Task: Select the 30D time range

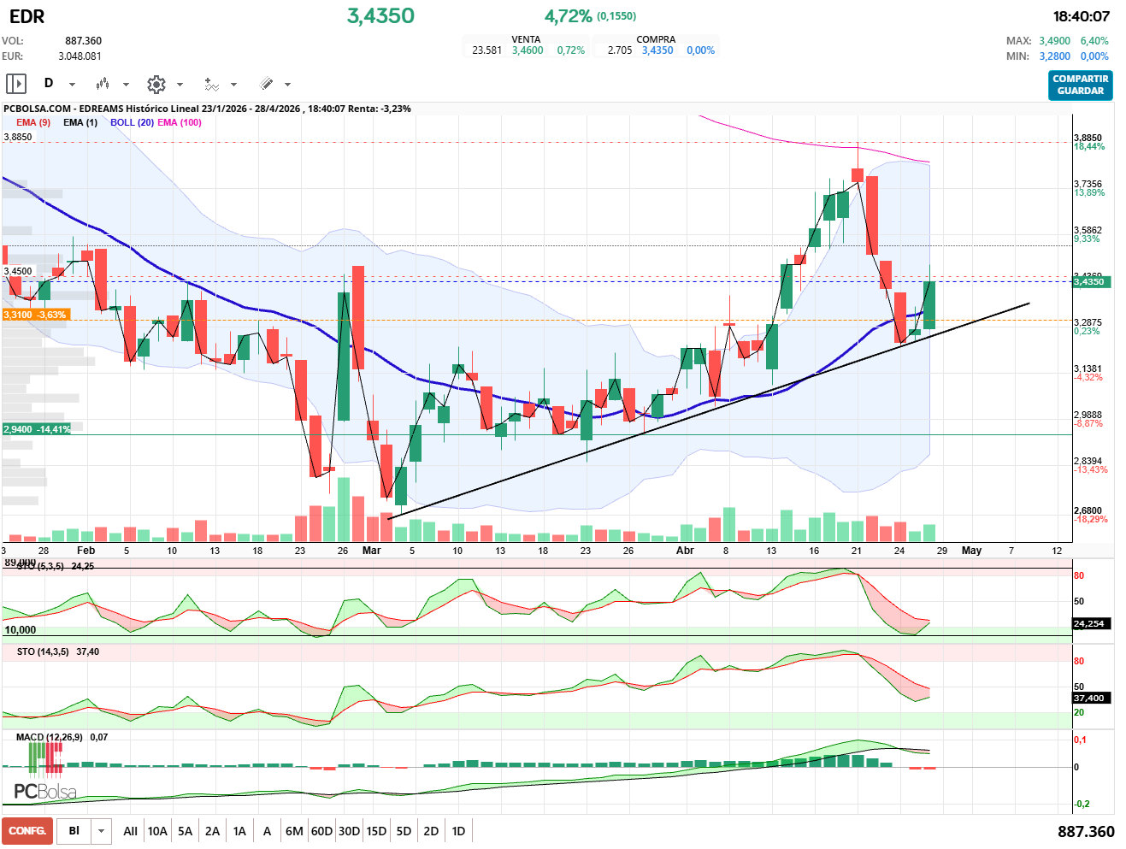Action: tap(349, 831)
